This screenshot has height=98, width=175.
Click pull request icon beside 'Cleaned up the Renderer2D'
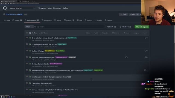[30, 83]
